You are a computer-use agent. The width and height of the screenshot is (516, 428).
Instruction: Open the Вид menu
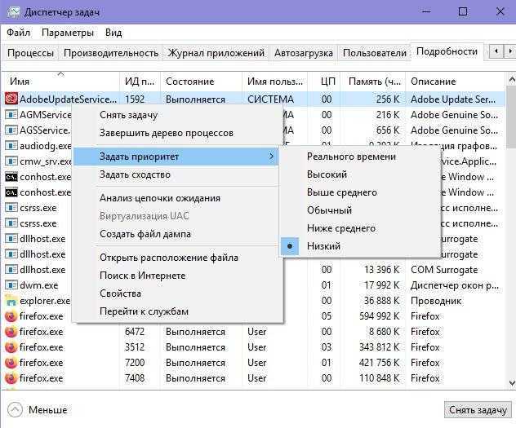tap(113, 33)
